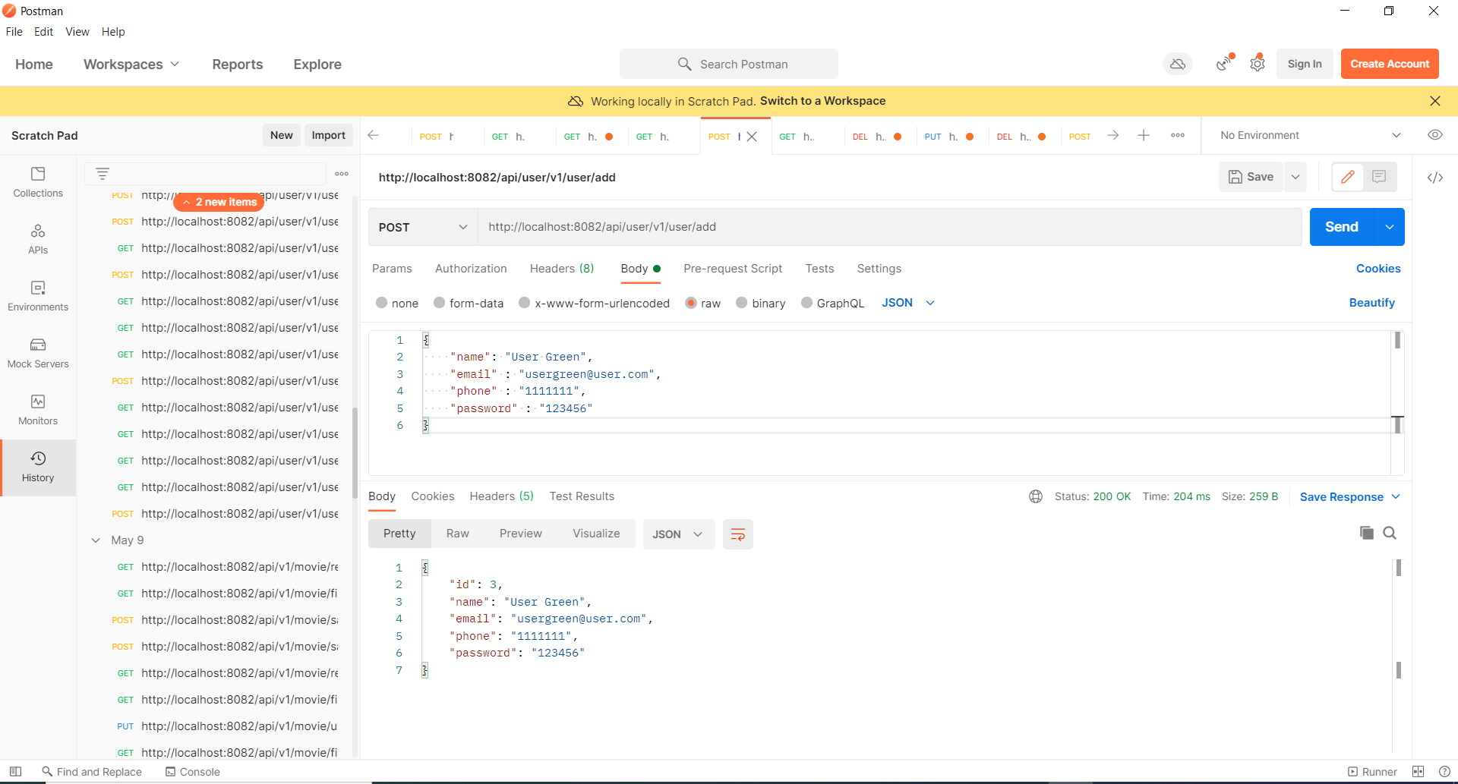Click the offline cloud sync icon
The height and width of the screenshot is (784, 1458).
(x=1178, y=65)
